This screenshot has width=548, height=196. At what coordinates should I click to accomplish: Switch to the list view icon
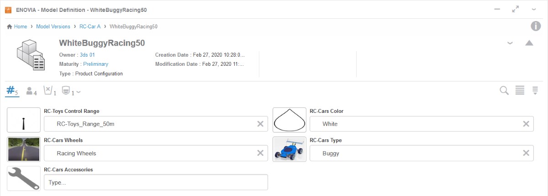tap(520, 90)
